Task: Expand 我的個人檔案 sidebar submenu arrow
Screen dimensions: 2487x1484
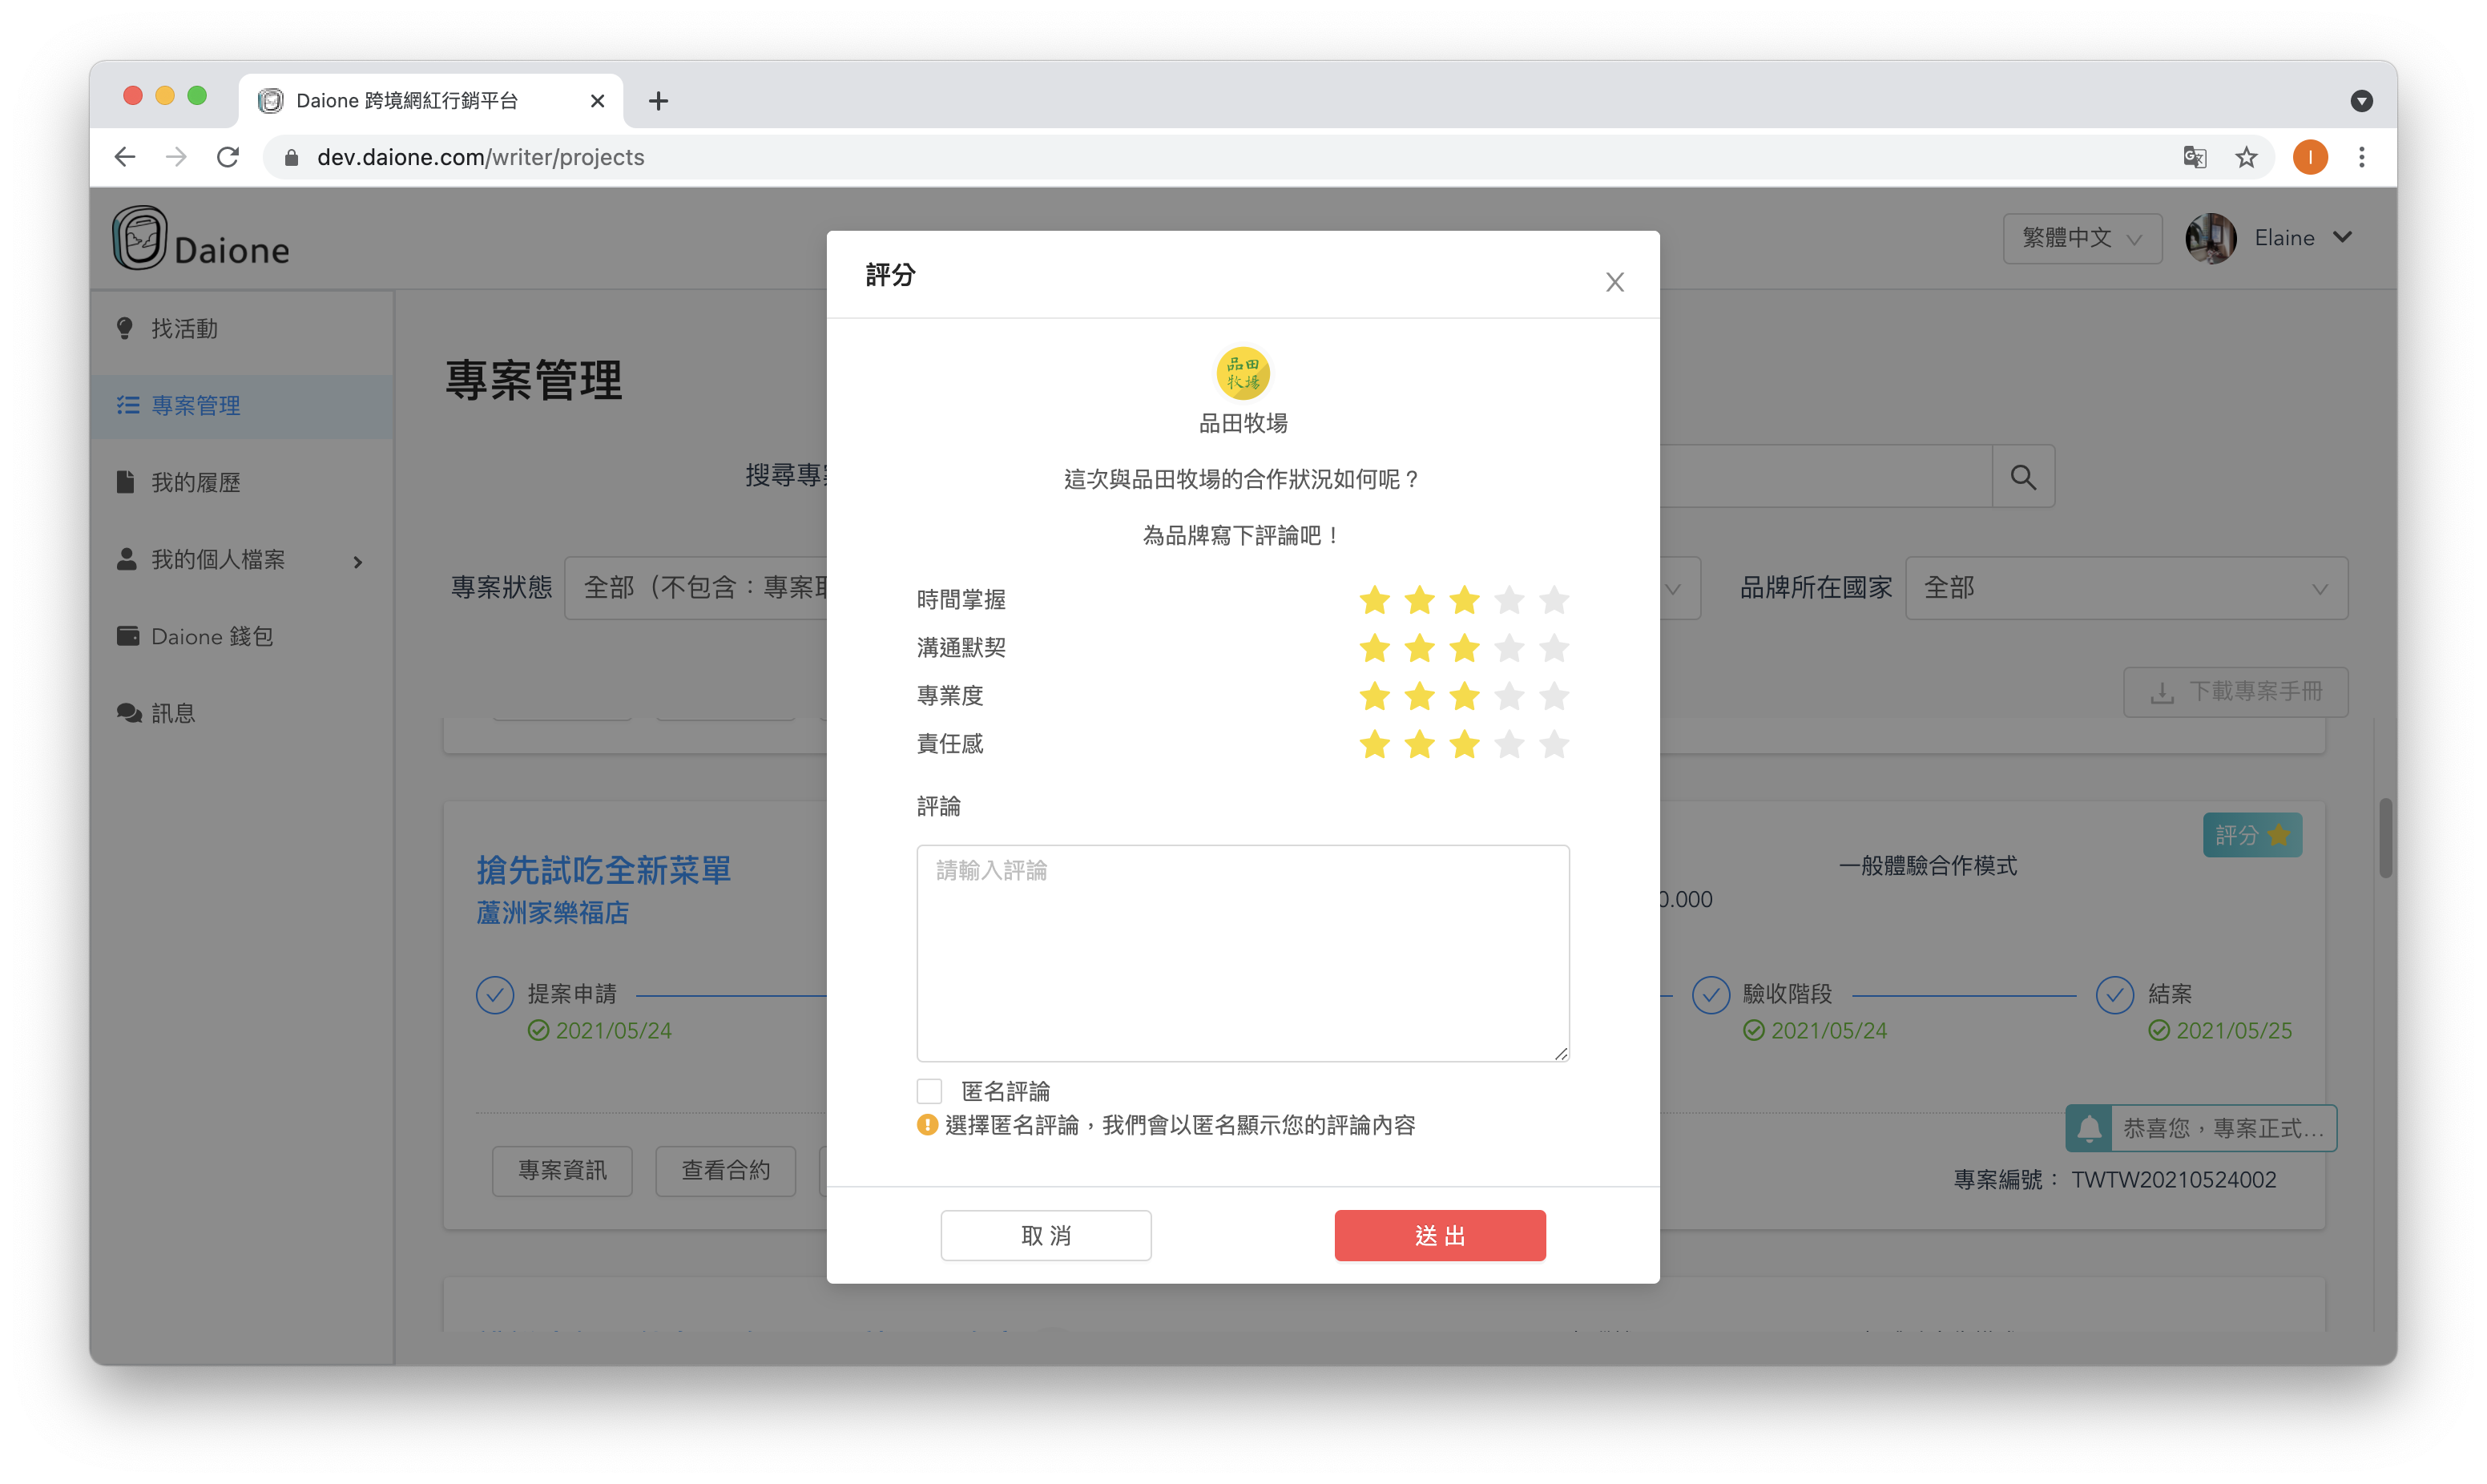Action: click(358, 562)
